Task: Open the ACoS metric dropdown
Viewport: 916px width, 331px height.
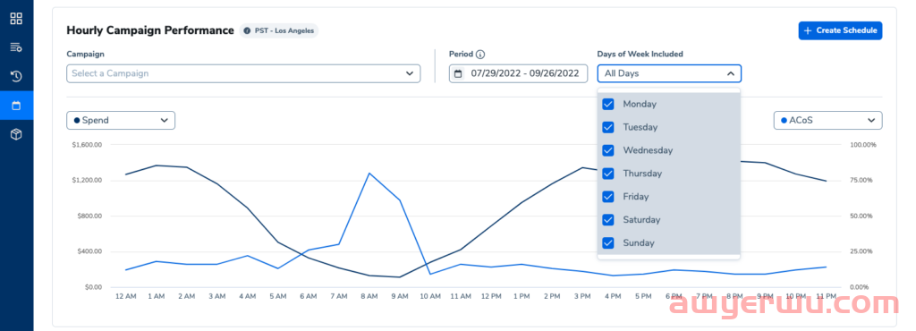Action: point(827,120)
